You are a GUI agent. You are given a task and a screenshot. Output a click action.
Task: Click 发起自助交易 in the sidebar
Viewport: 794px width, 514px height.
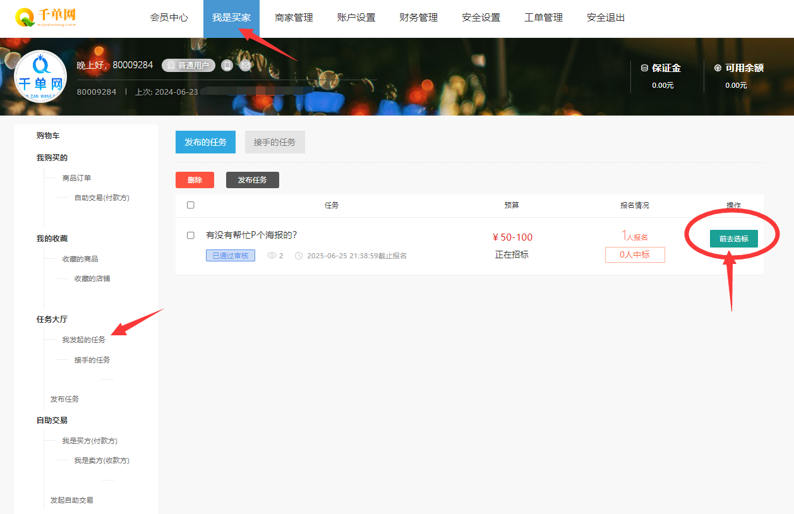click(x=72, y=500)
